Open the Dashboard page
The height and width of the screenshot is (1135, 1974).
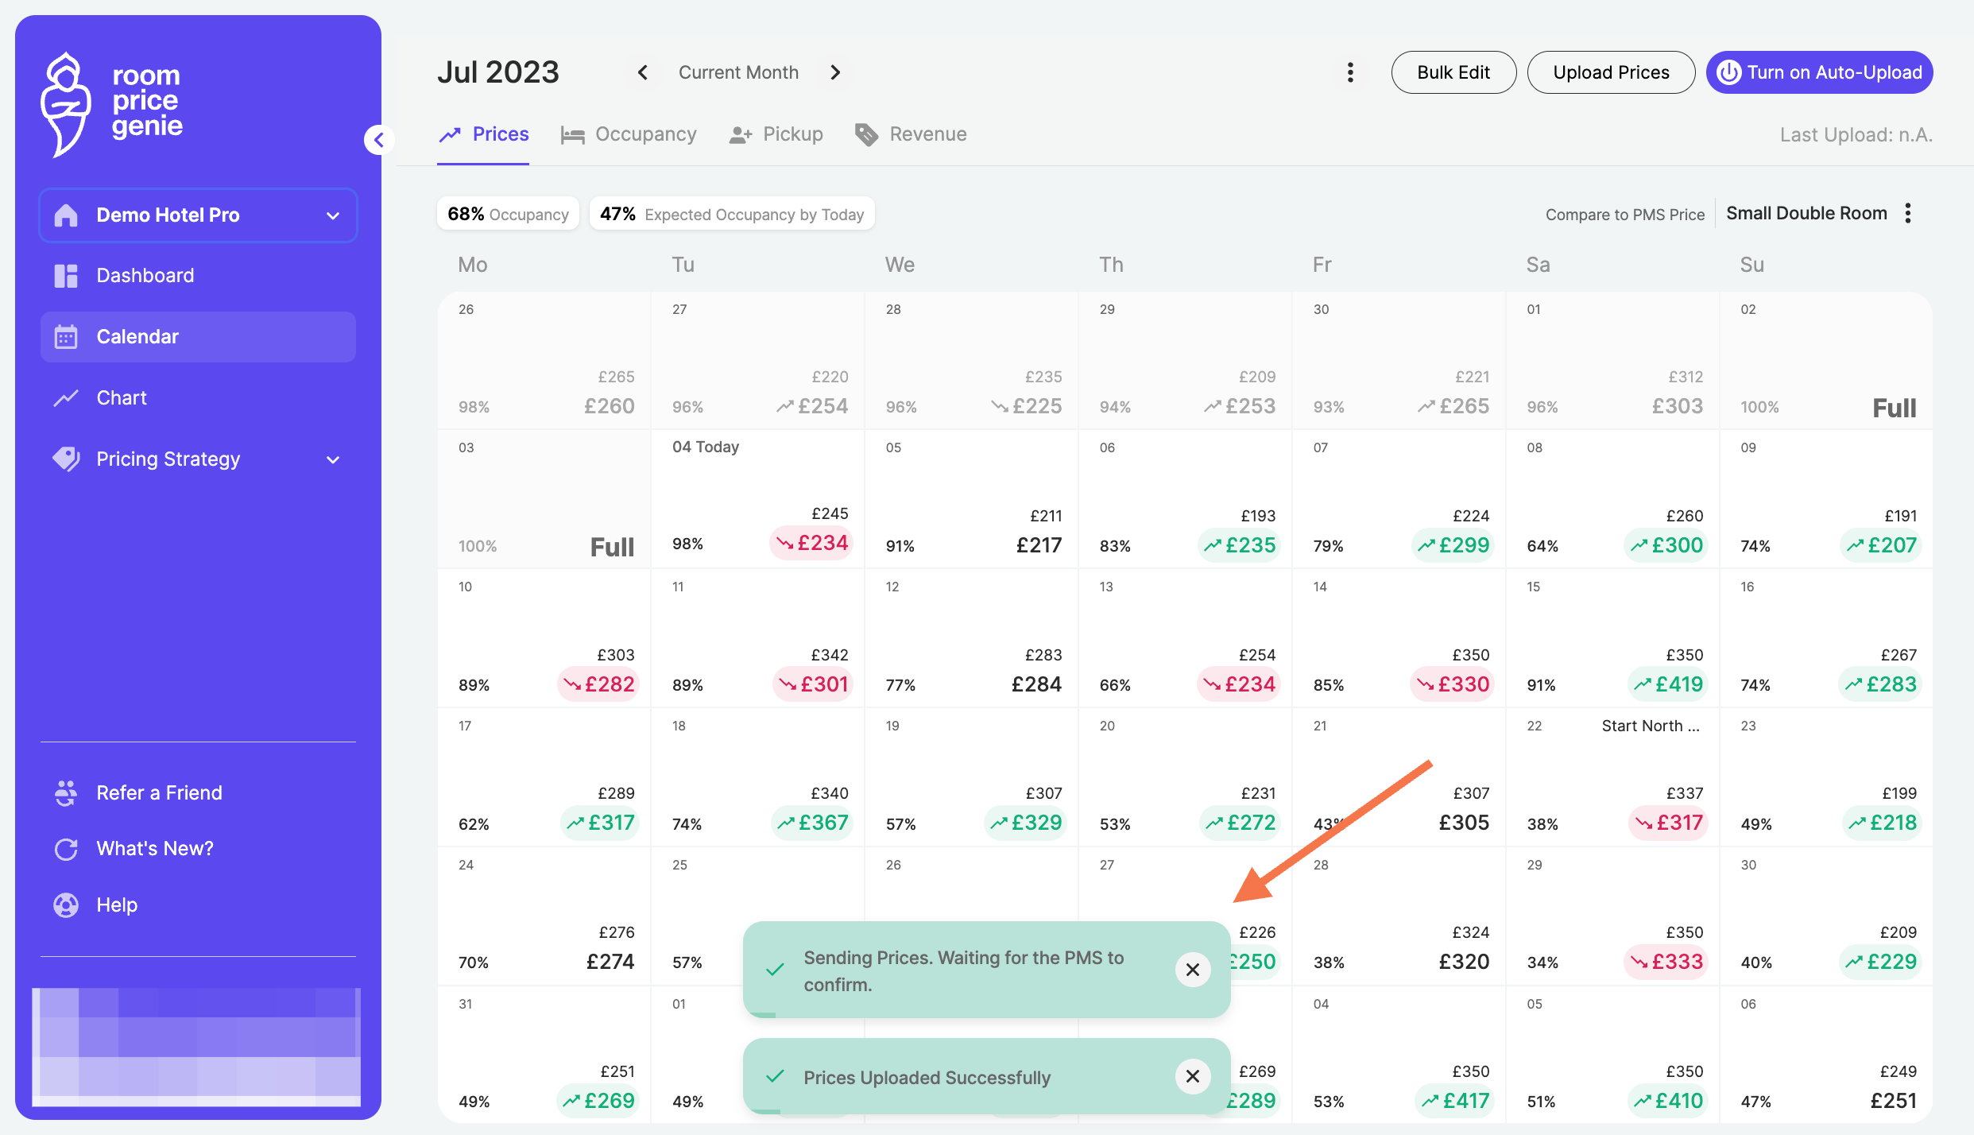(198, 276)
